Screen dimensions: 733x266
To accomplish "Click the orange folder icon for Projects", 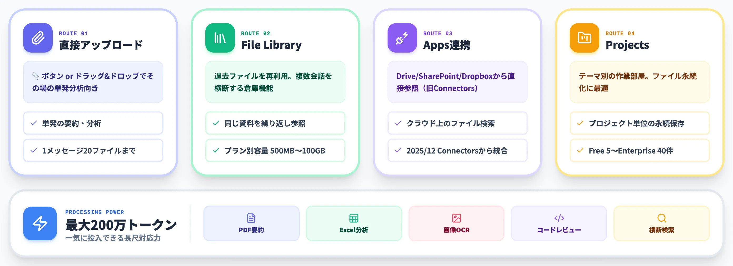I will tap(584, 38).
